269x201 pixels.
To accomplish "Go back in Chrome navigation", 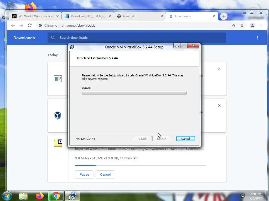I will [13, 25].
